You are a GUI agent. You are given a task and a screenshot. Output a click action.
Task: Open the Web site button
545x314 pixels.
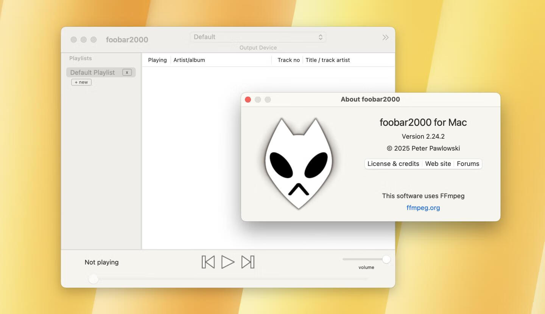point(438,164)
